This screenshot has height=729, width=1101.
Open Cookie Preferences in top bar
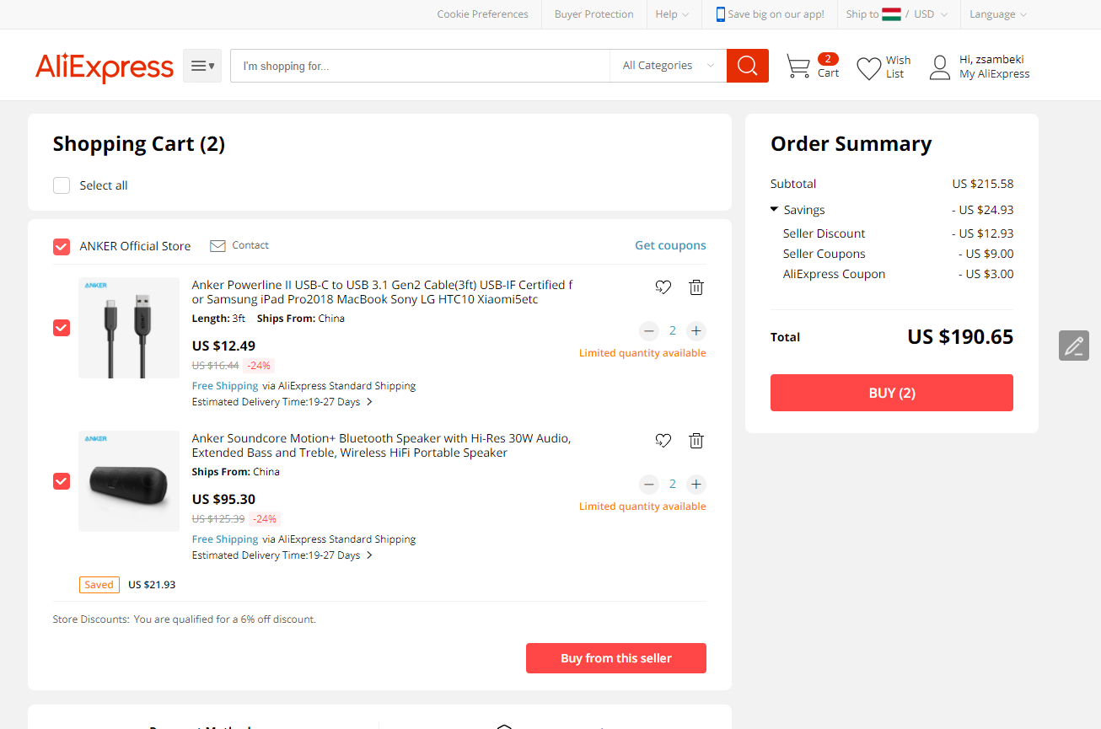tap(482, 14)
